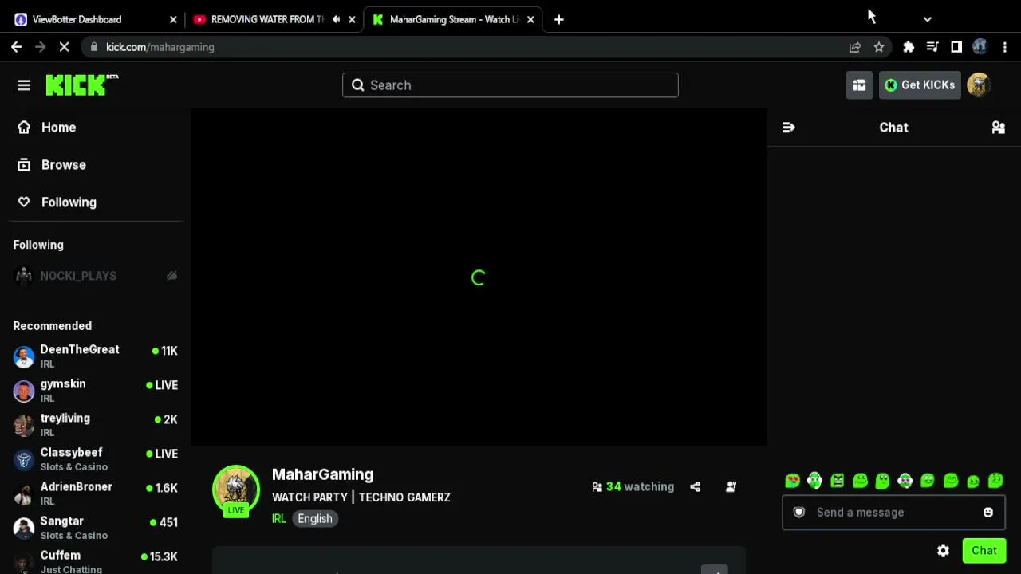The height and width of the screenshot is (574, 1021).
Task: Open the Kick shop box icon
Action: [x=859, y=85]
